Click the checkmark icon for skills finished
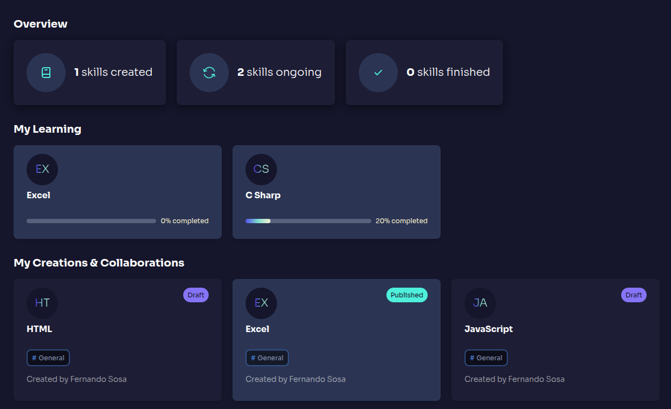This screenshot has height=409, width=671. tap(378, 73)
